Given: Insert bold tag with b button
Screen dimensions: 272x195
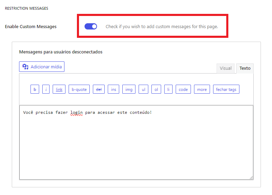Looking at the screenshot, I should pyautogui.click(x=35, y=89).
